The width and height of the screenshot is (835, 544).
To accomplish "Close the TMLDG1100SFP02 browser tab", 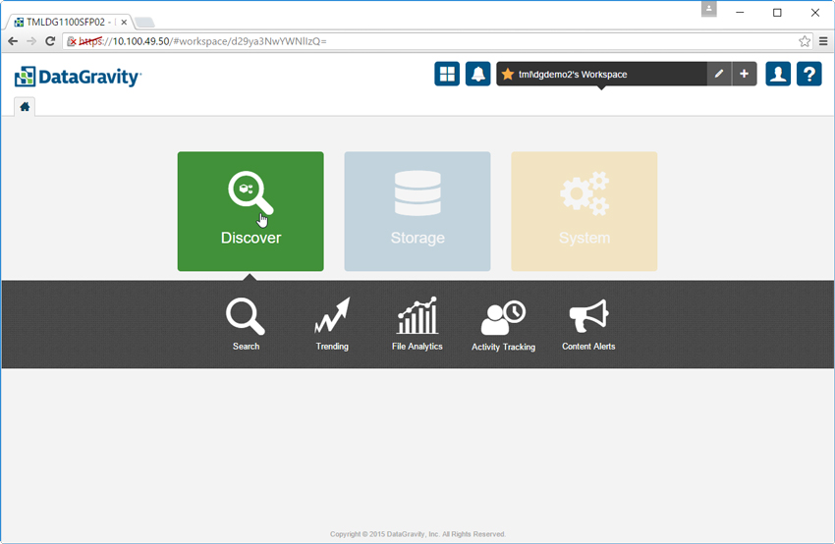I will tap(124, 23).
